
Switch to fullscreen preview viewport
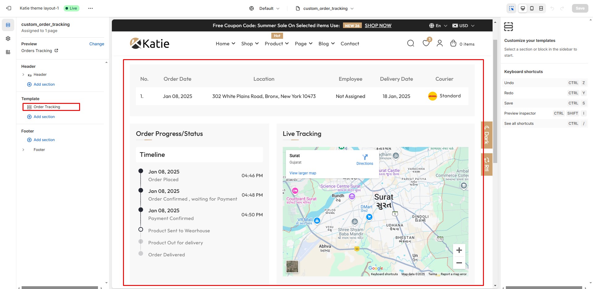click(541, 8)
